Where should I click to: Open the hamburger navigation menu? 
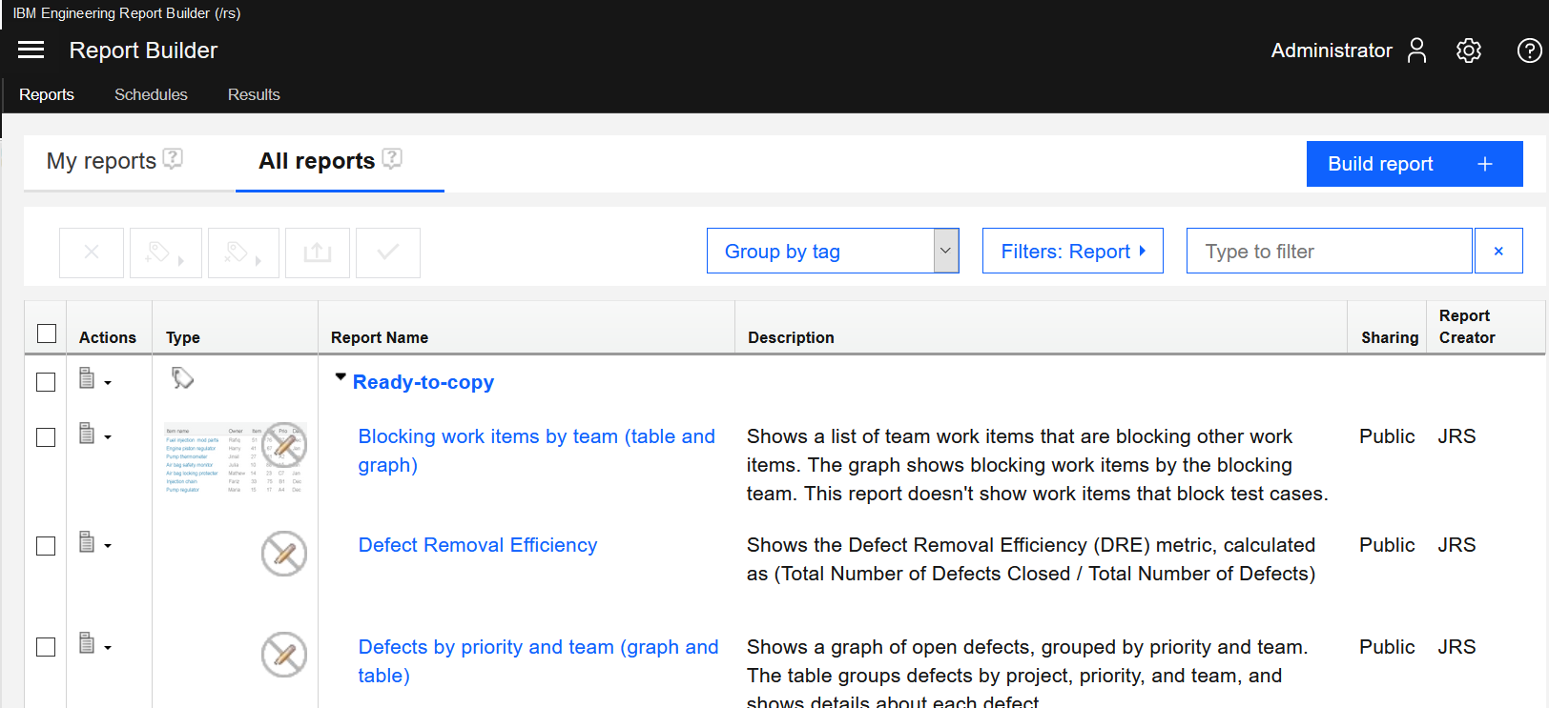(31, 50)
